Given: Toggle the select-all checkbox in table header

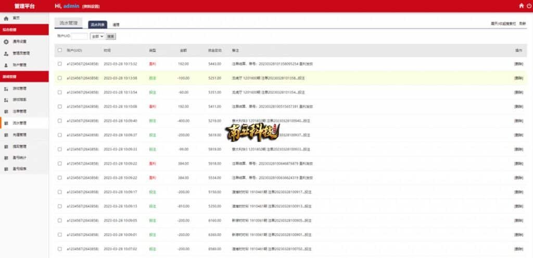Looking at the screenshot, I should click(59, 50).
